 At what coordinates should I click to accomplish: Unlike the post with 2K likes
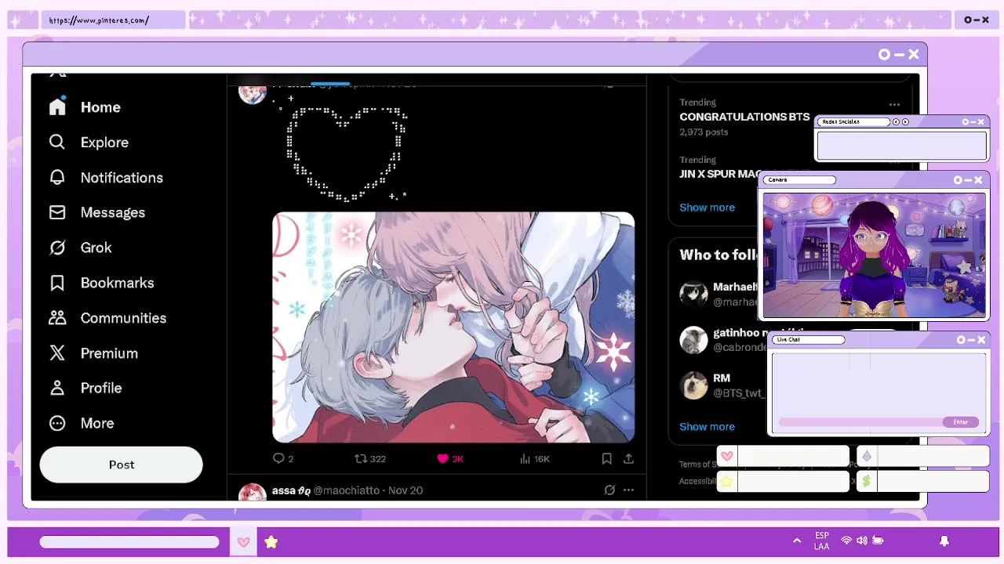pyautogui.click(x=450, y=459)
